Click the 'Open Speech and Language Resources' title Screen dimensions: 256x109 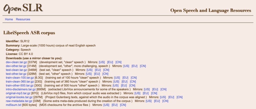[x=211, y=11]
